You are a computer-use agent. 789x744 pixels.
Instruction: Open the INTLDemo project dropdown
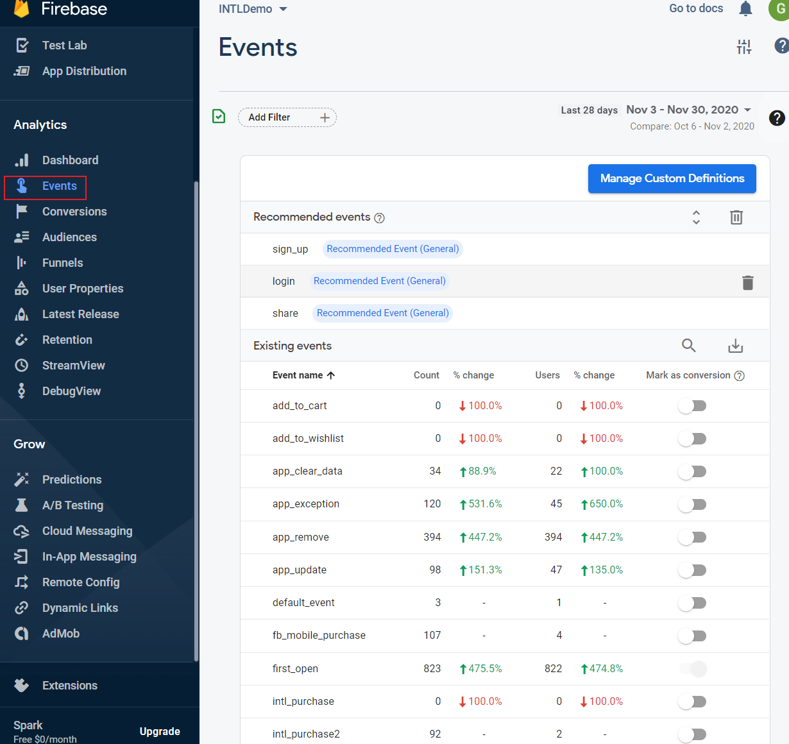[252, 10]
